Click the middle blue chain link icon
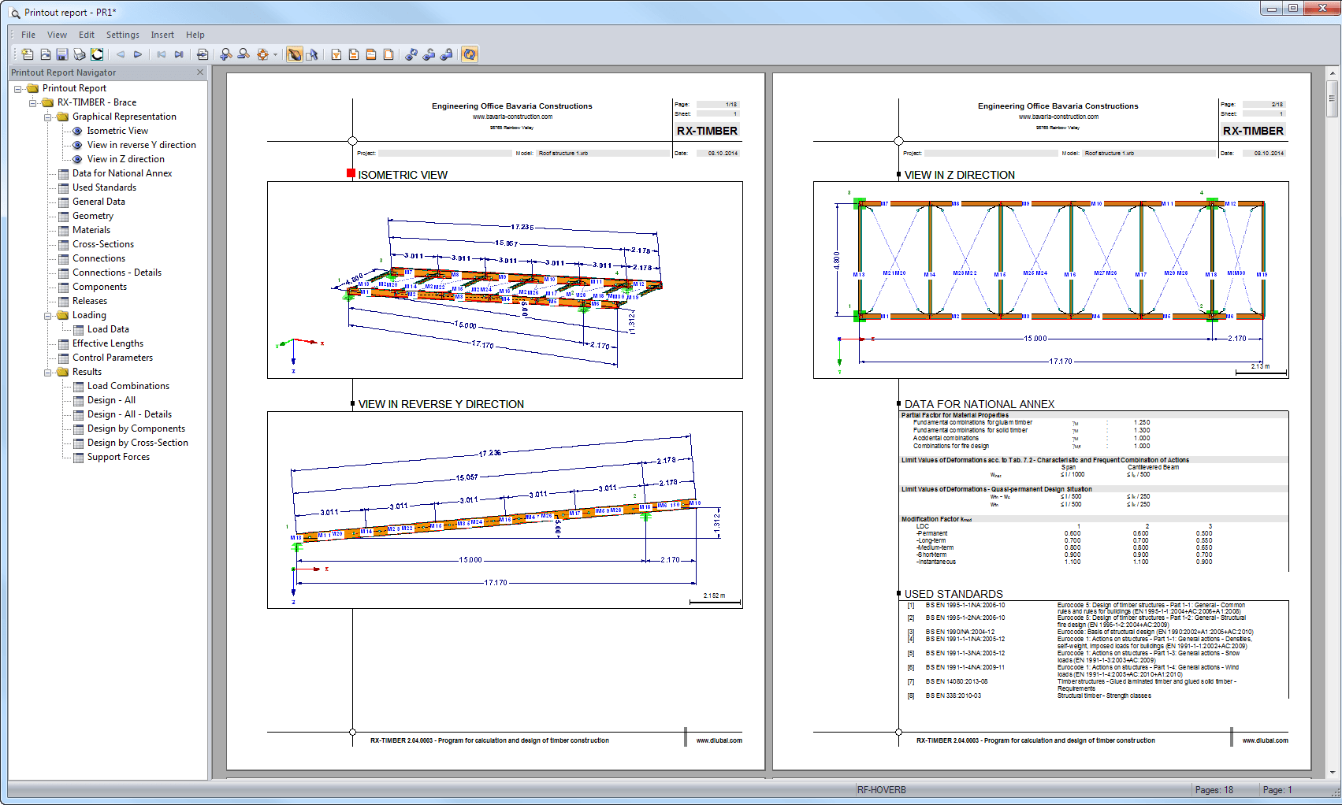1342x805 pixels. 429,54
